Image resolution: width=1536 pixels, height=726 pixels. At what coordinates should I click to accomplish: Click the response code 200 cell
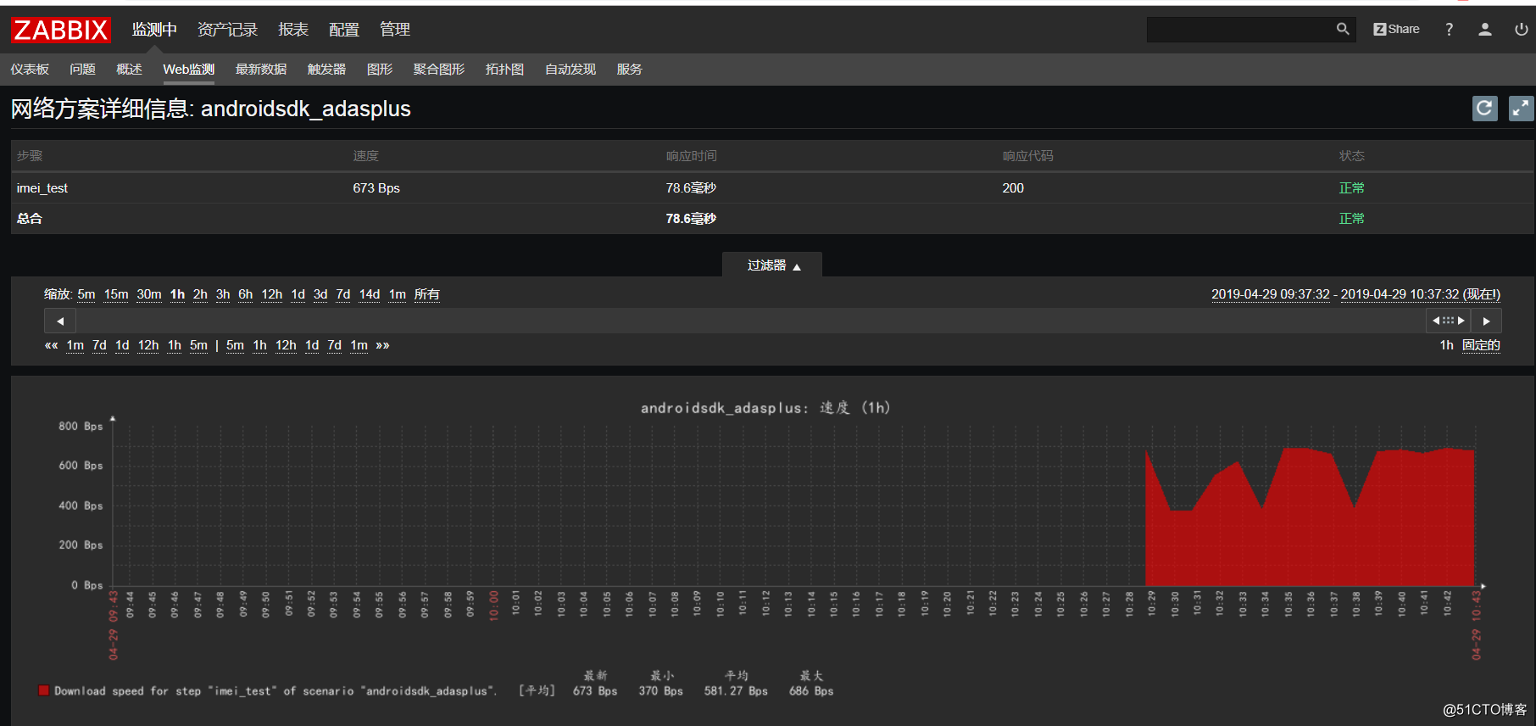[x=1013, y=188]
